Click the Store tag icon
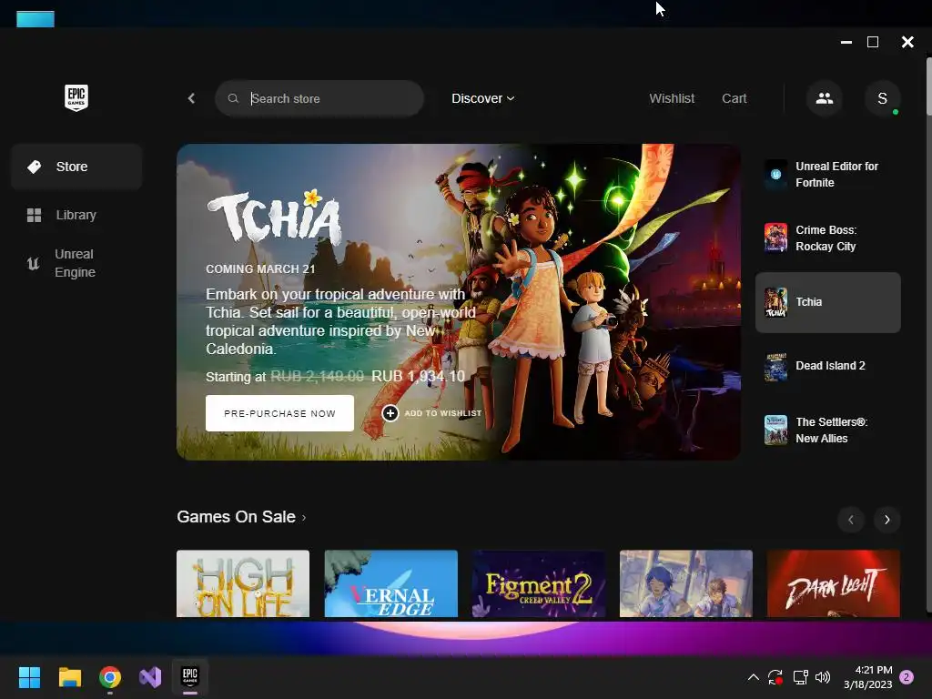932x699 pixels. coord(35,167)
